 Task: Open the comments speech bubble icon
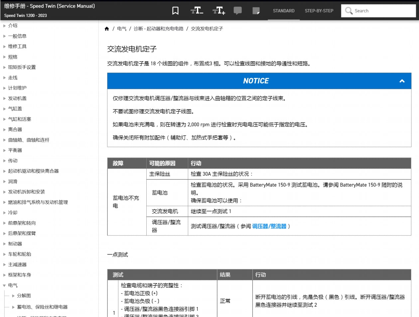point(238,10)
